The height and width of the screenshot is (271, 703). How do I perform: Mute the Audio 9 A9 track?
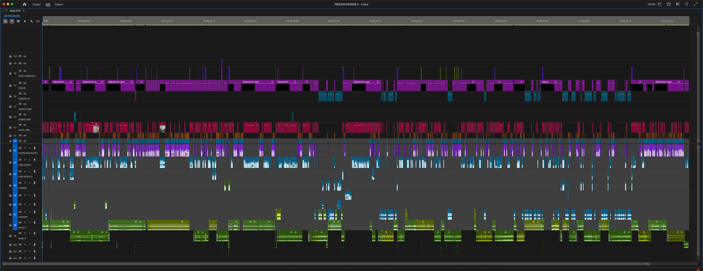[x=25, y=234]
